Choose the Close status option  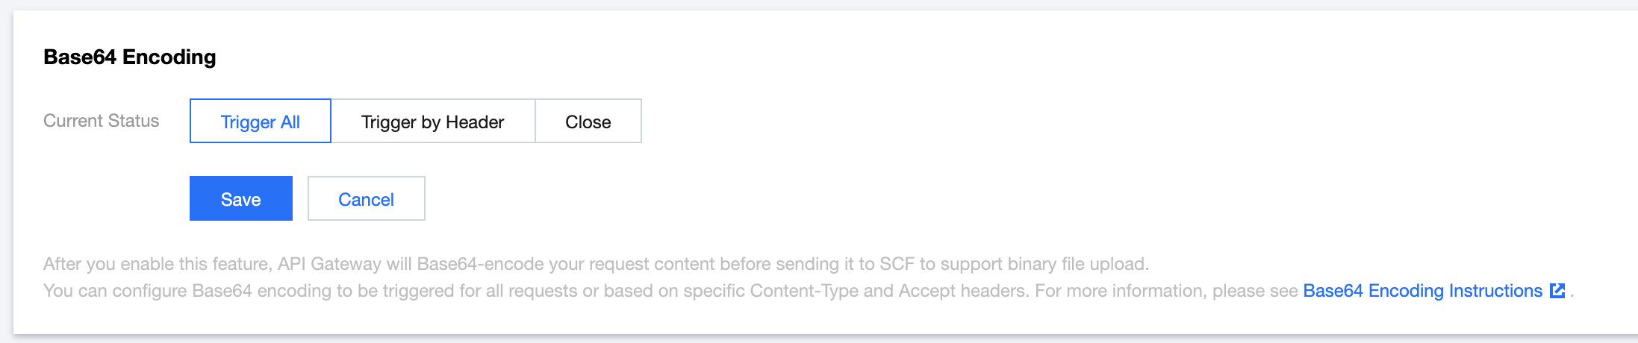point(588,122)
